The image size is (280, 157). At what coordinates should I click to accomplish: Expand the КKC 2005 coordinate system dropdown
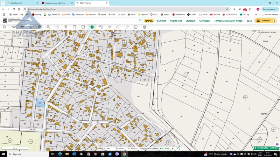click(x=167, y=149)
